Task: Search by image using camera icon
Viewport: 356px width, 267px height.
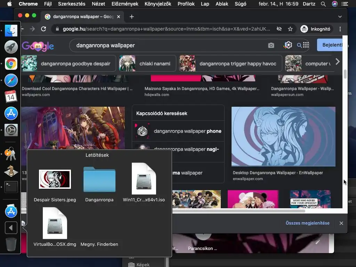Action: click(x=271, y=46)
